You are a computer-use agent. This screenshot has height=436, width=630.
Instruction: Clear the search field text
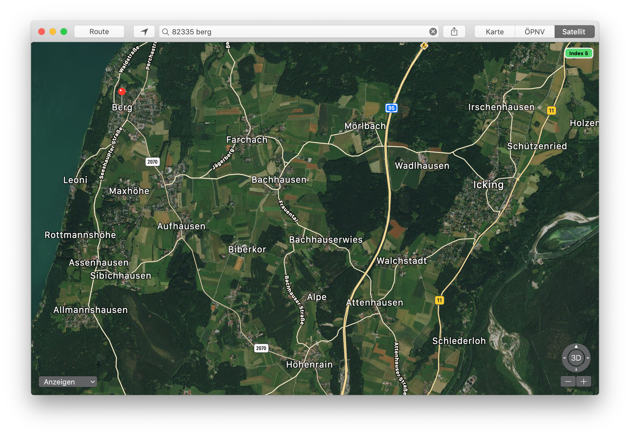point(433,32)
